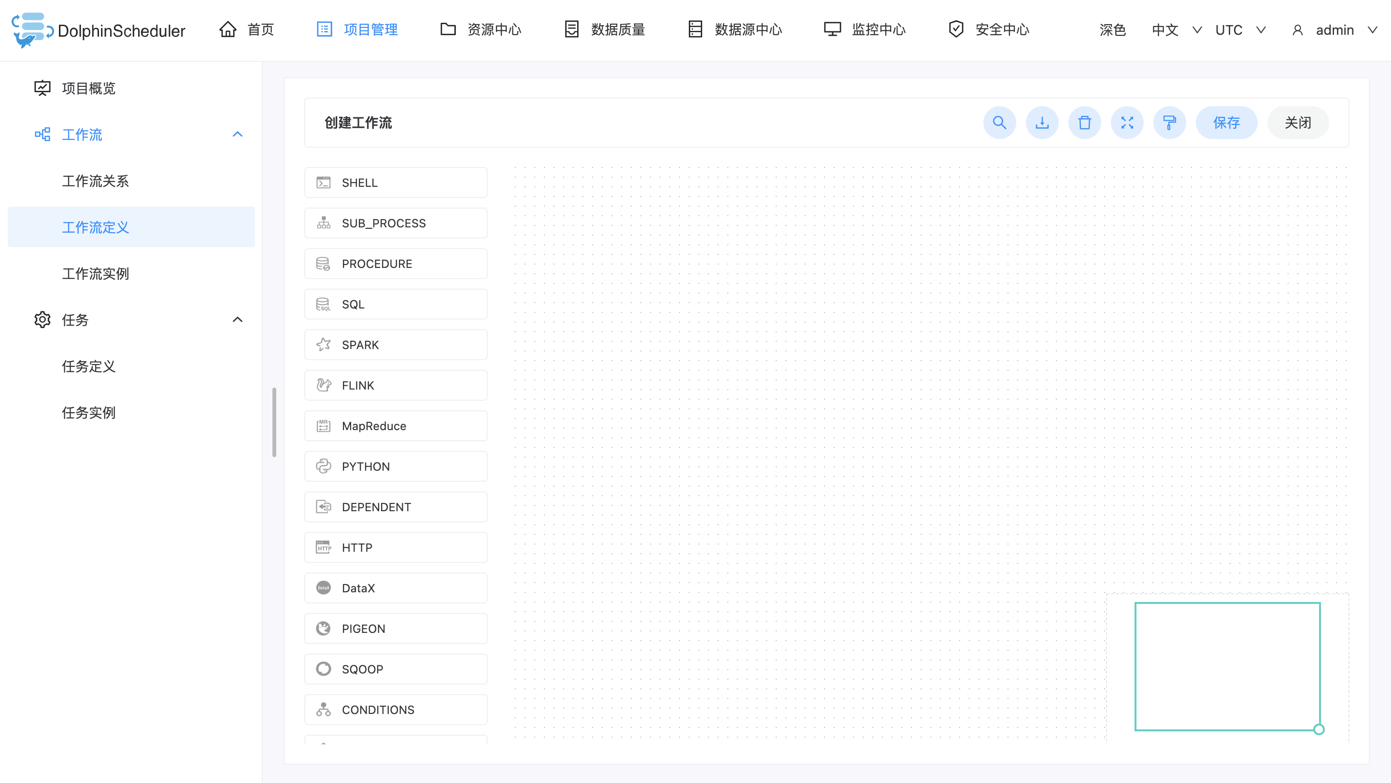Open the 资源中心 top menu
1391x783 pixels.
pyautogui.click(x=481, y=29)
